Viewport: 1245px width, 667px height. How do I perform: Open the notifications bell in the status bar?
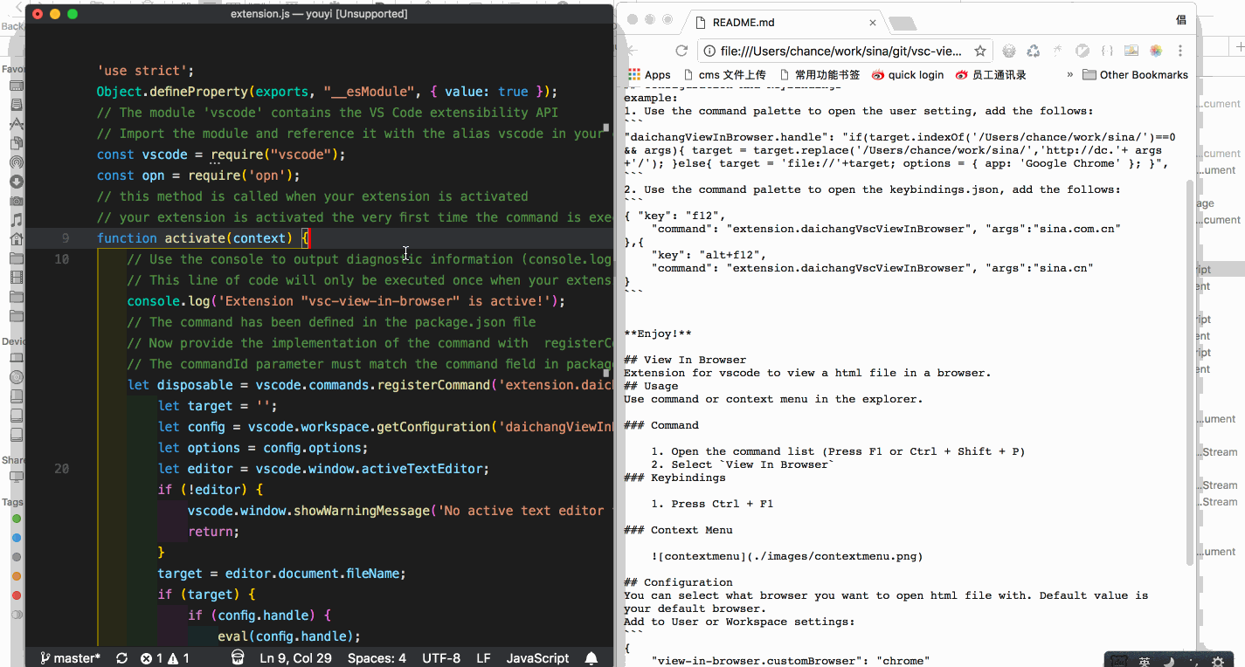tap(591, 658)
